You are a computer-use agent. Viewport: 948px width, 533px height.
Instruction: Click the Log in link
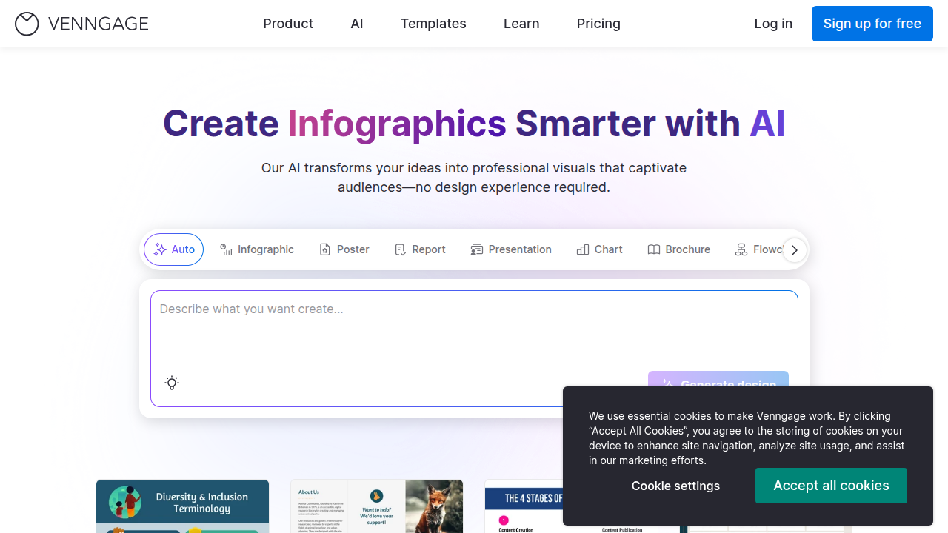click(773, 24)
